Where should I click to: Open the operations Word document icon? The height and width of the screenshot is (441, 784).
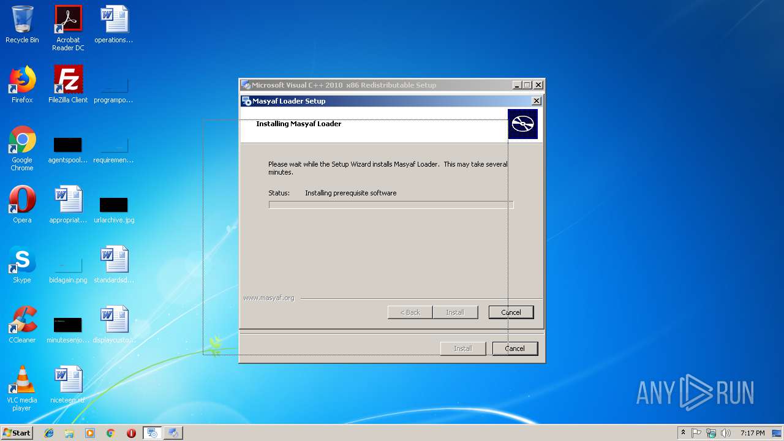[x=114, y=24]
